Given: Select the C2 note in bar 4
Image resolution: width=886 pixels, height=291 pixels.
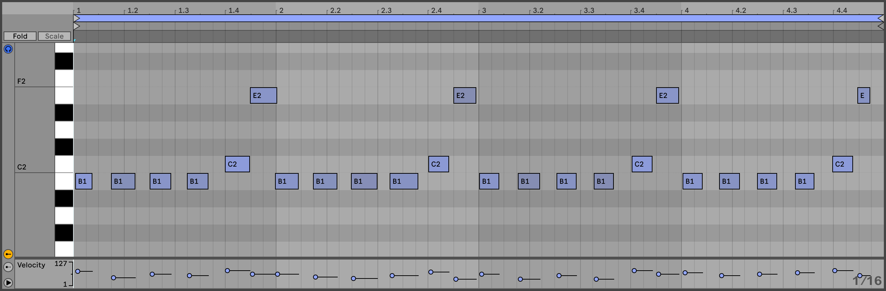Looking at the screenshot, I should click(x=843, y=164).
